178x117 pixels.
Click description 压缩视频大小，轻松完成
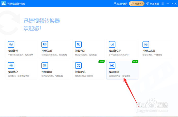[x=120, y=76]
